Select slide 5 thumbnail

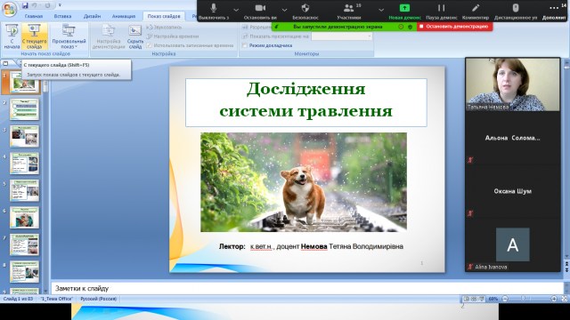(x=24, y=190)
